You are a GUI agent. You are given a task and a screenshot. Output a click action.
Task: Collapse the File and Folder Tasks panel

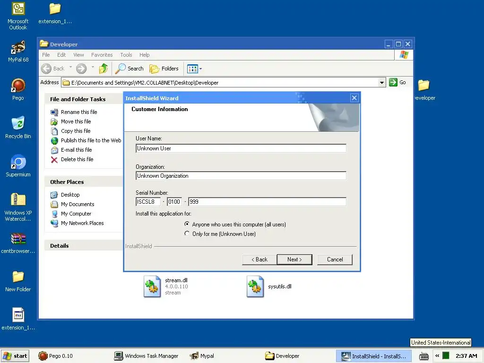83,99
